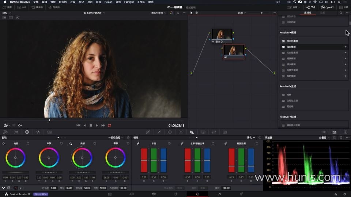This screenshot has height=197, width=351.
Task: Open the 雾化 blur mode dropdown
Action: click(x=251, y=138)
